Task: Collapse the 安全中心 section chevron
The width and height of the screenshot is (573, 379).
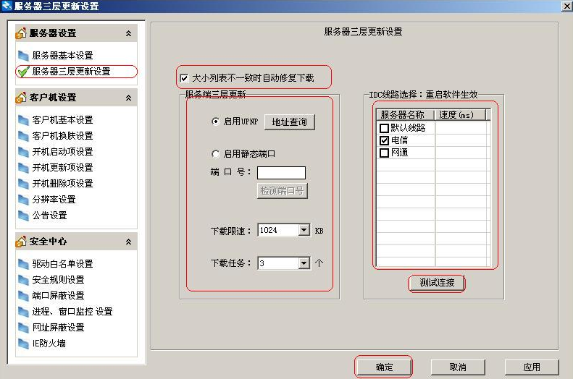Action: (x=129, y=242)
